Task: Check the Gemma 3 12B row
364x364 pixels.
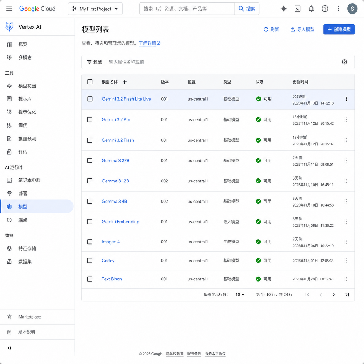Action: click(x=90, y=181)
